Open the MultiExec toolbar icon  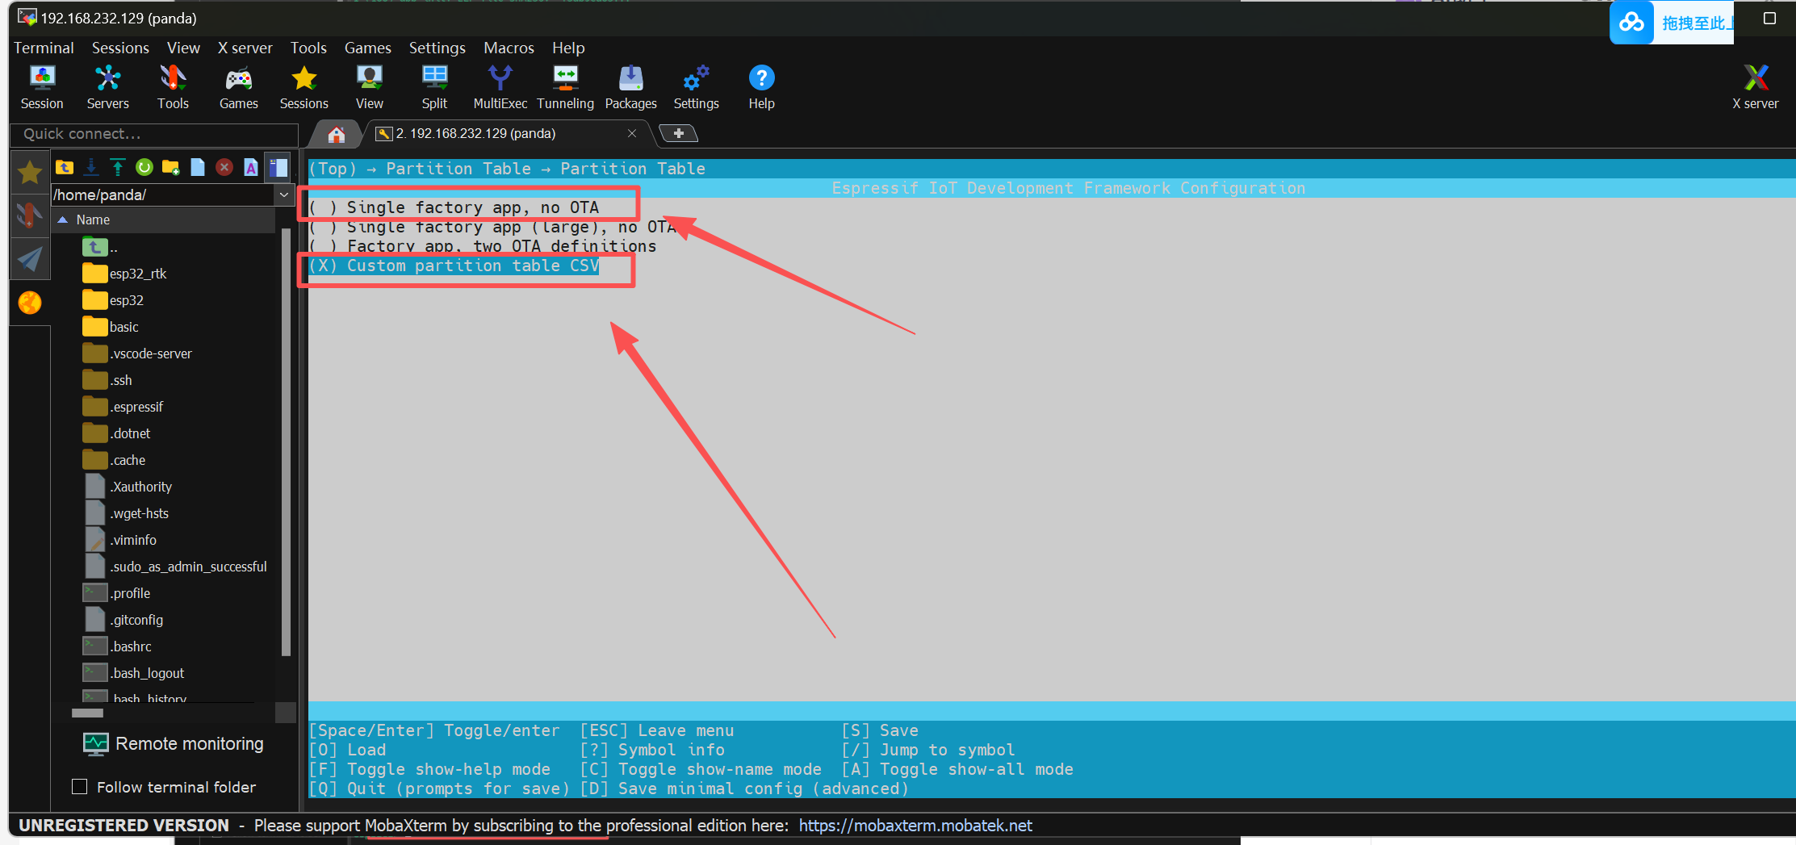pos(500,87)
